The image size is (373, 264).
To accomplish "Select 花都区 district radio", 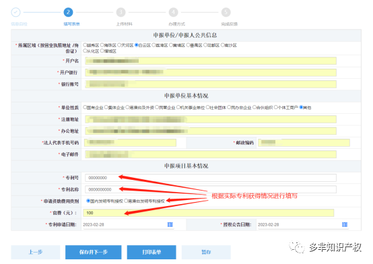I will click(x=205, y=45).
